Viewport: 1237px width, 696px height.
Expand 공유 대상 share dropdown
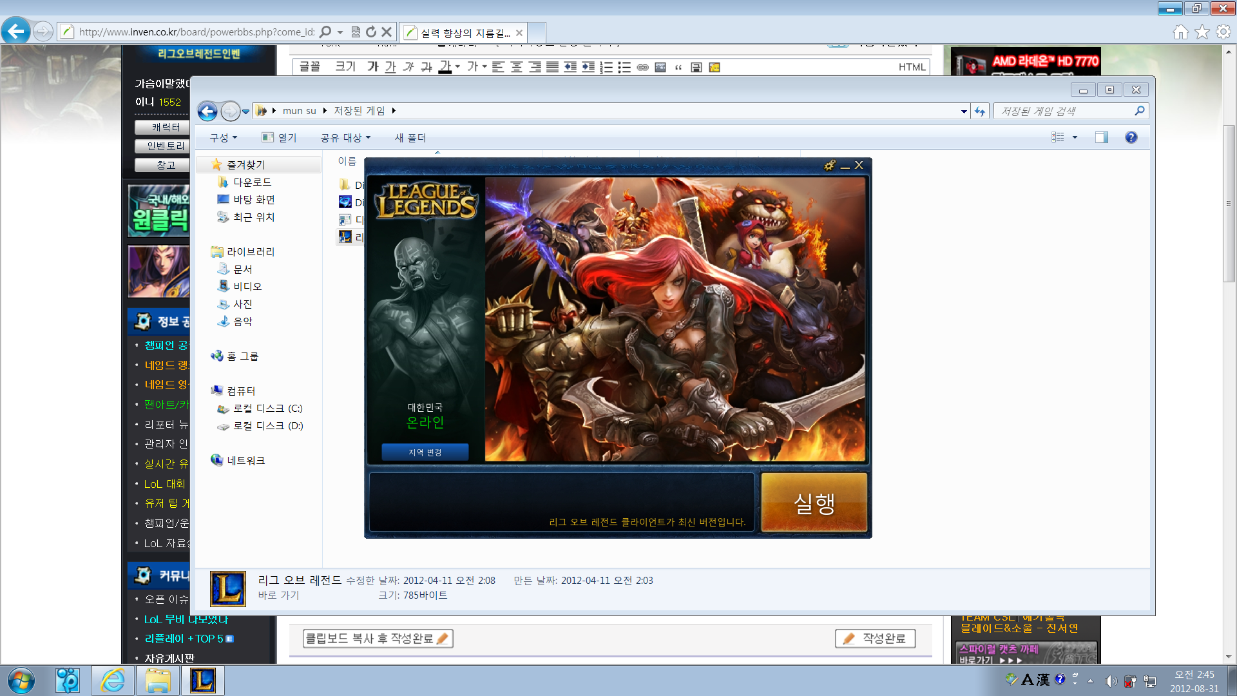[345, 138]
